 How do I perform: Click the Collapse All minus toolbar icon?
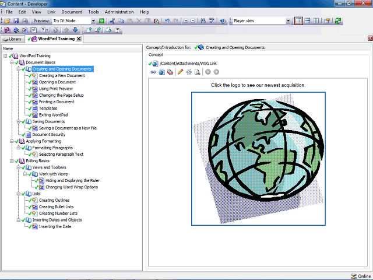tap(193, 21)
